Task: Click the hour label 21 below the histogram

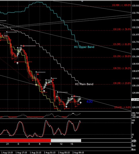Action: (x=8, y=144)
